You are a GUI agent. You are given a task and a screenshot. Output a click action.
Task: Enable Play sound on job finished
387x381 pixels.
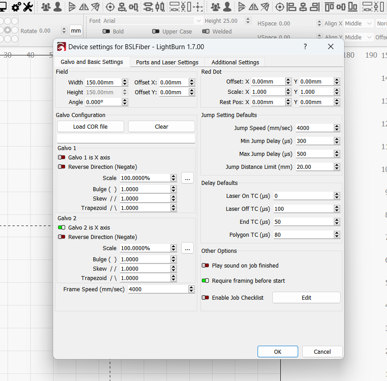point(205,265)
